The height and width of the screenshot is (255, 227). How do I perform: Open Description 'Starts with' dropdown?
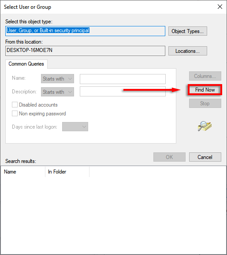[x=57, y=92]
